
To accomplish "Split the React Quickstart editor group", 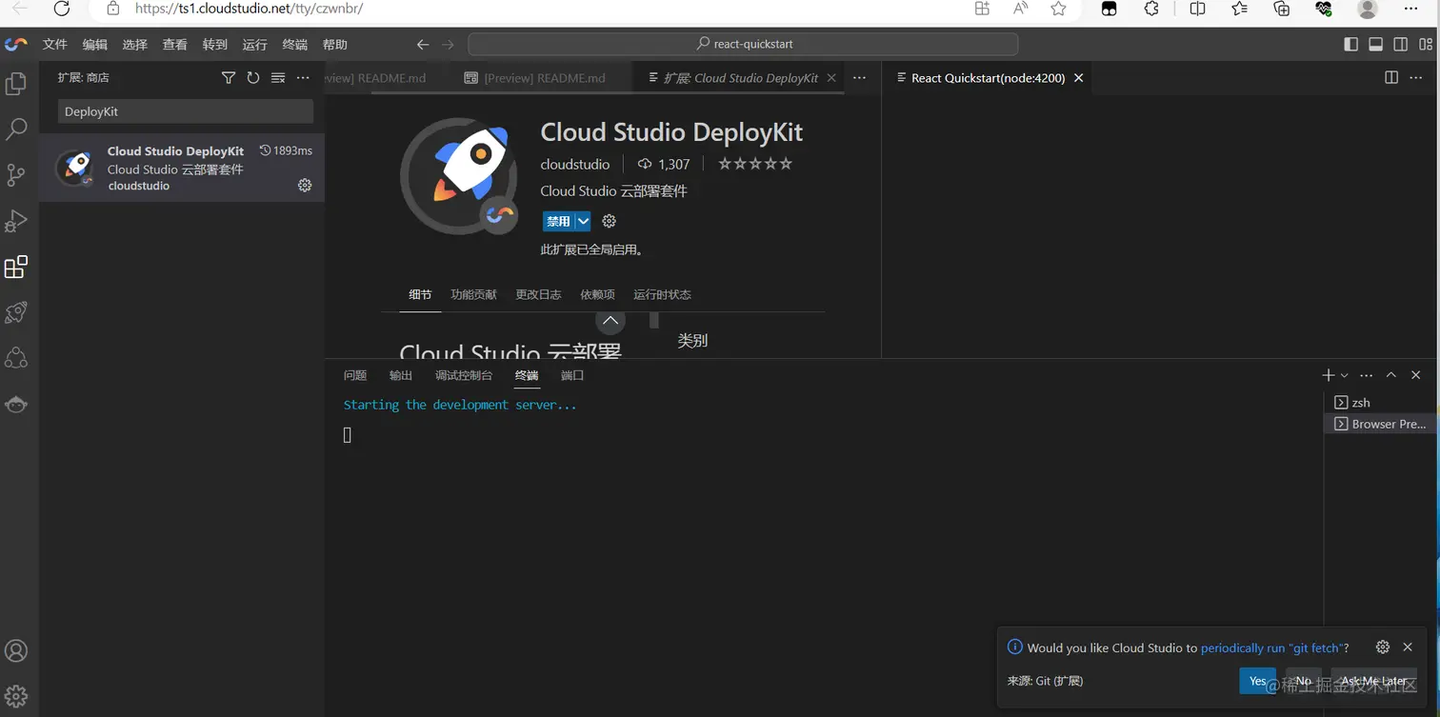I will pyautogui.click(x=1391, y=78).
